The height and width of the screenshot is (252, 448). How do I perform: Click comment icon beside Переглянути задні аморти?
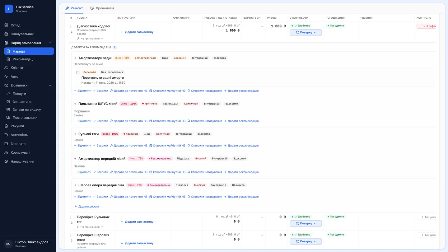[78, 72]
